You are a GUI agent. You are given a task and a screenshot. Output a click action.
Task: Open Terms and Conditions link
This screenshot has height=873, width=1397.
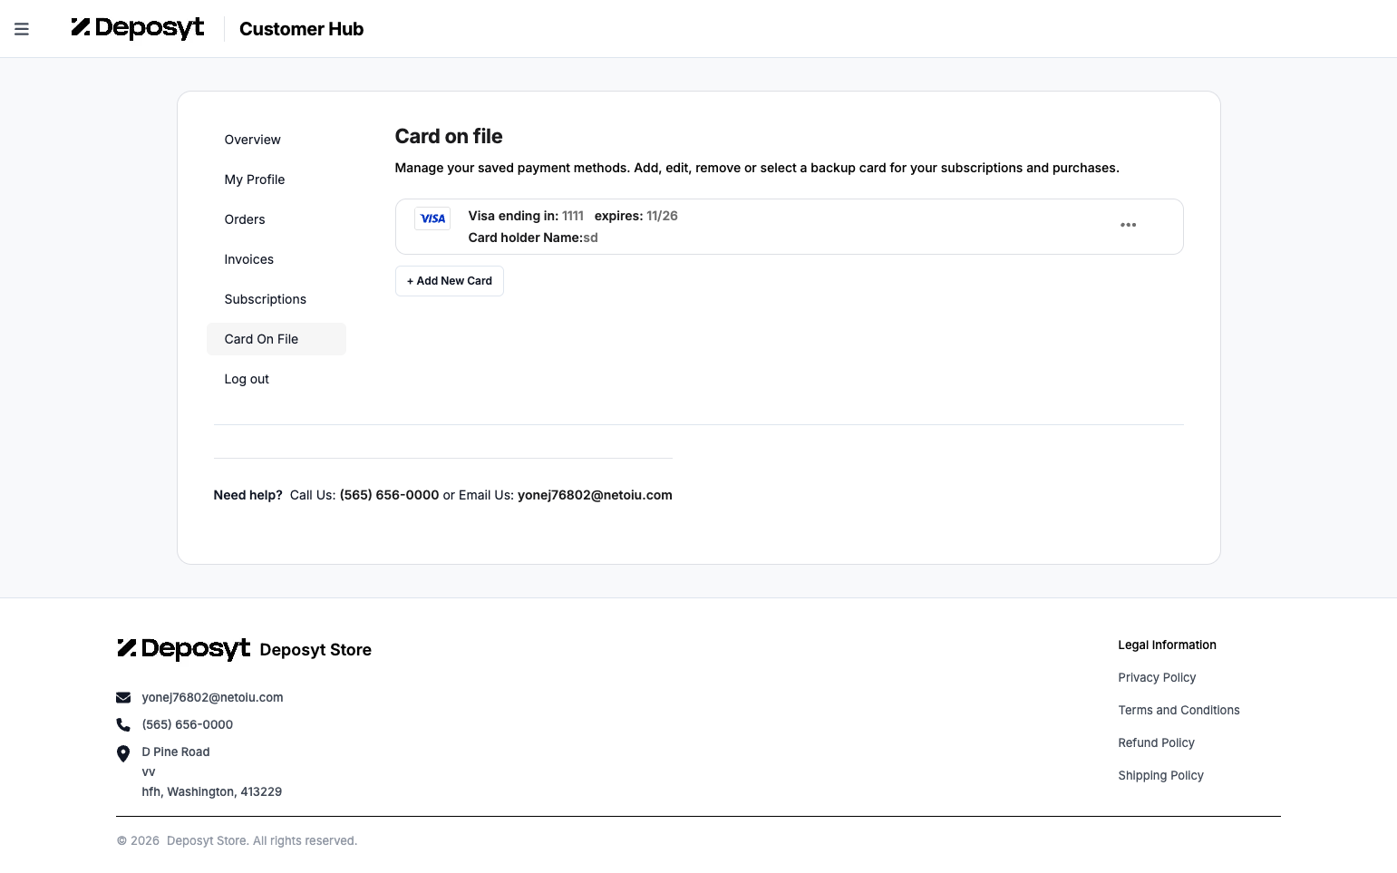click(1179, 710)
